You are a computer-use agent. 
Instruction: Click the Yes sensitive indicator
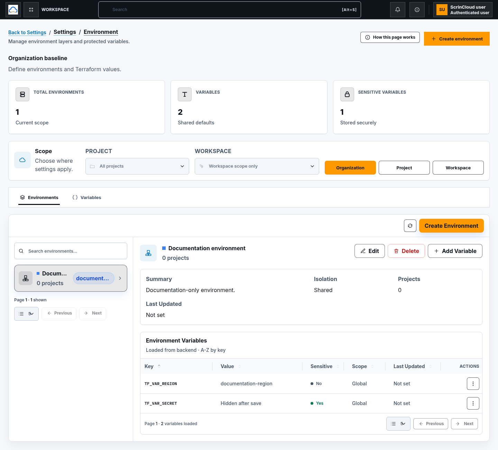[x=317, y=403]
